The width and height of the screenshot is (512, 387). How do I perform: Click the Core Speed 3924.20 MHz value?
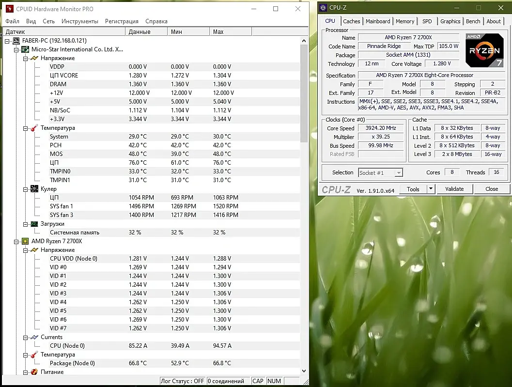pyautogui.click(x=381, y=128)
